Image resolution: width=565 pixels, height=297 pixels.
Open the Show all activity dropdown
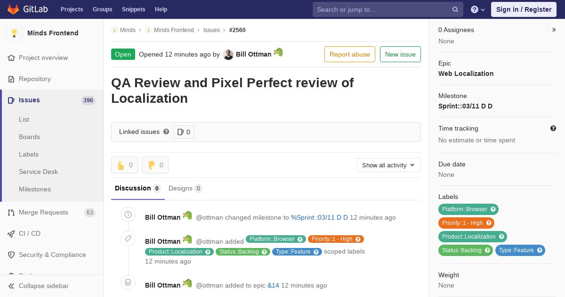click(x=388, y=165)
